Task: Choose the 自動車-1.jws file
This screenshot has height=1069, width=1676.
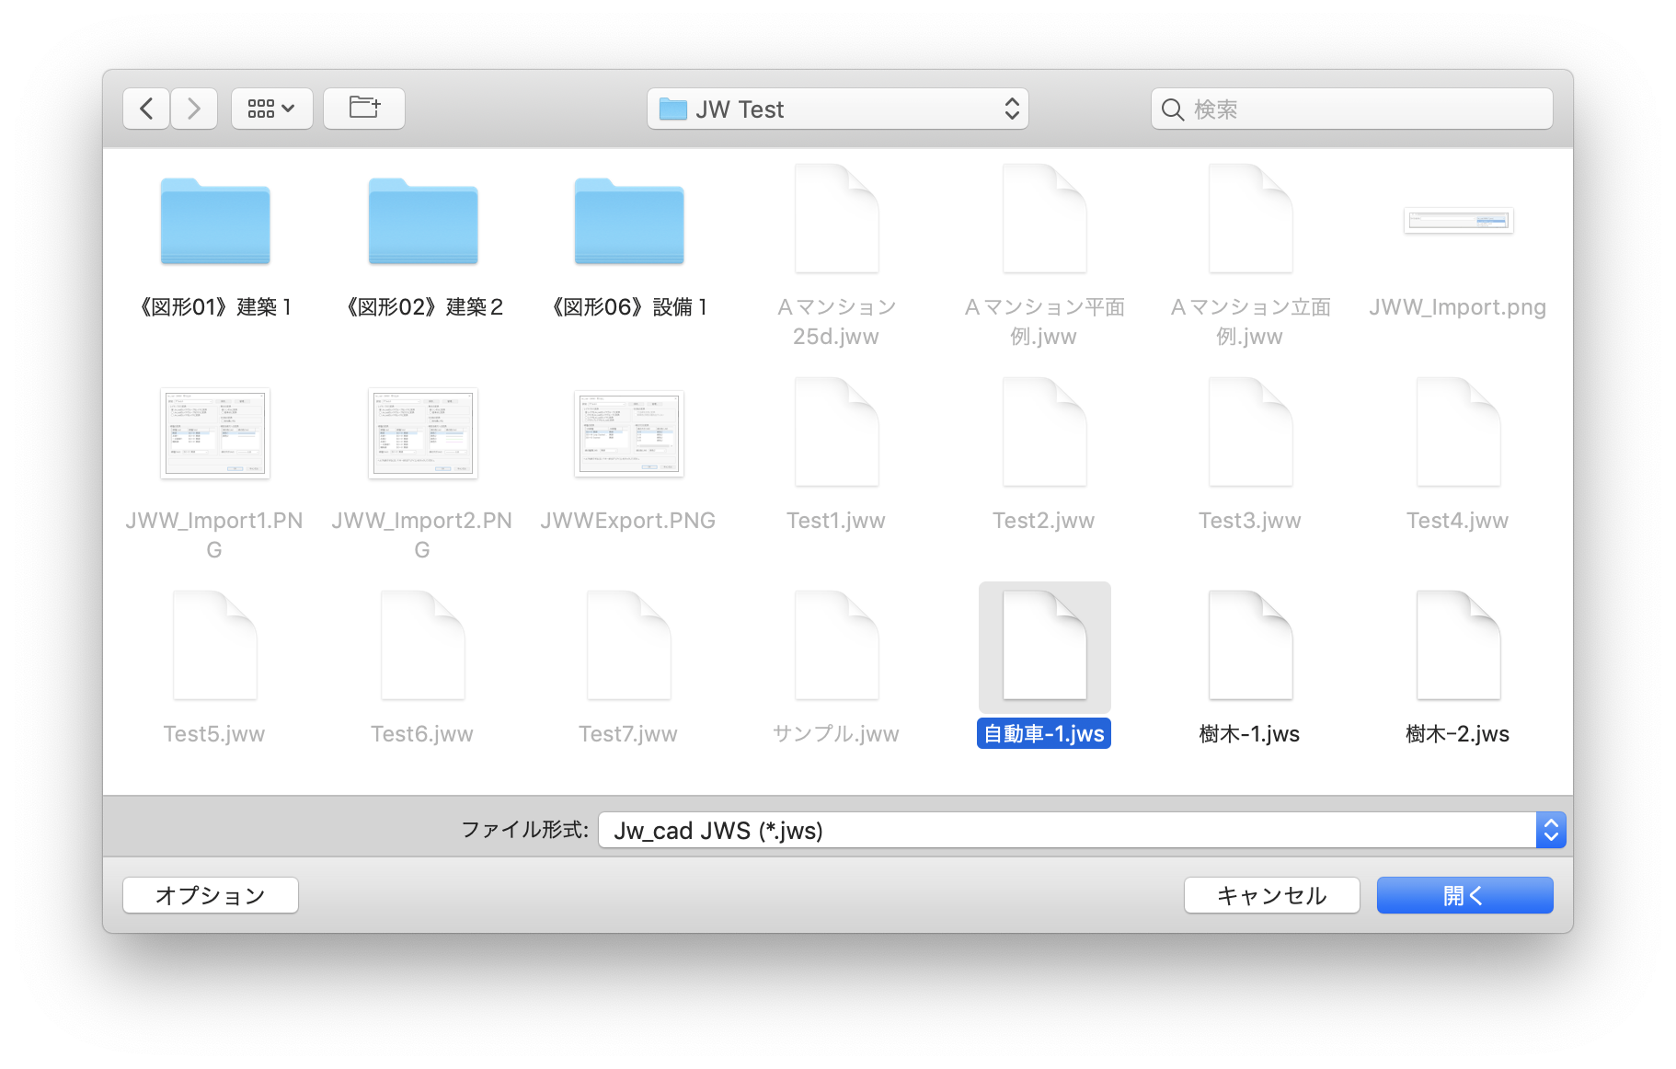Action: 1044,647
